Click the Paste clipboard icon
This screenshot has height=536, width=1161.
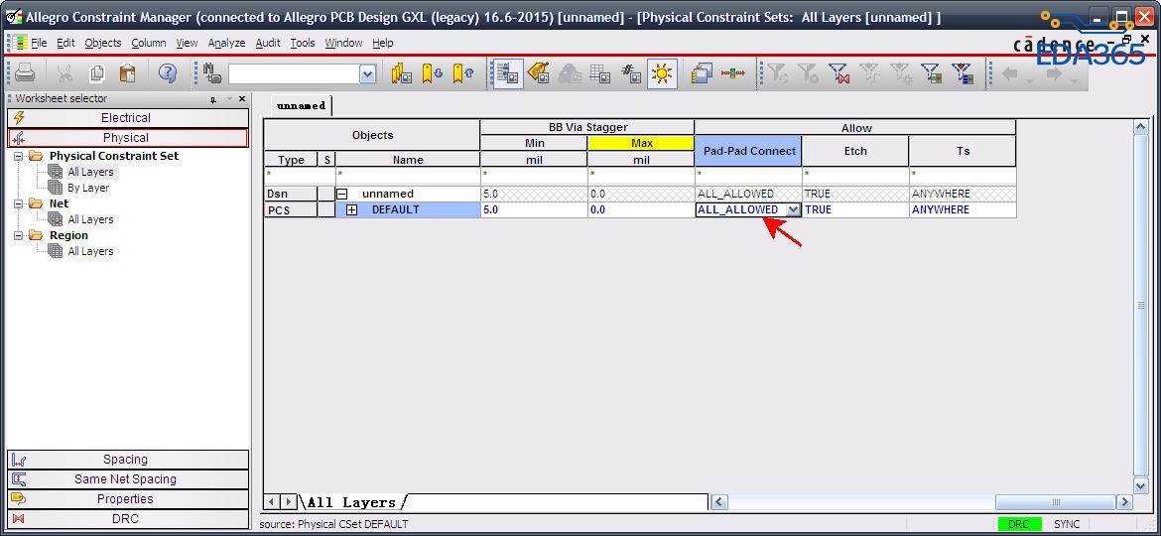coord(127,73)
